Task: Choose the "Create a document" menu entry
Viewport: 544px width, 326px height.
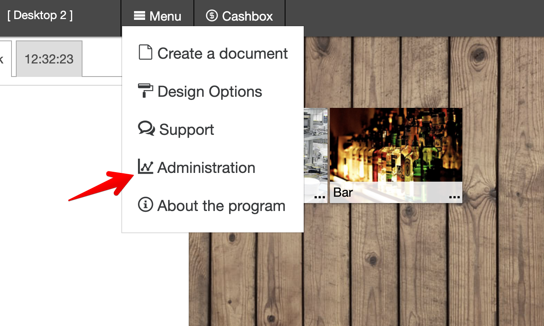Action: pyautogui.click(x=222, y=53)
